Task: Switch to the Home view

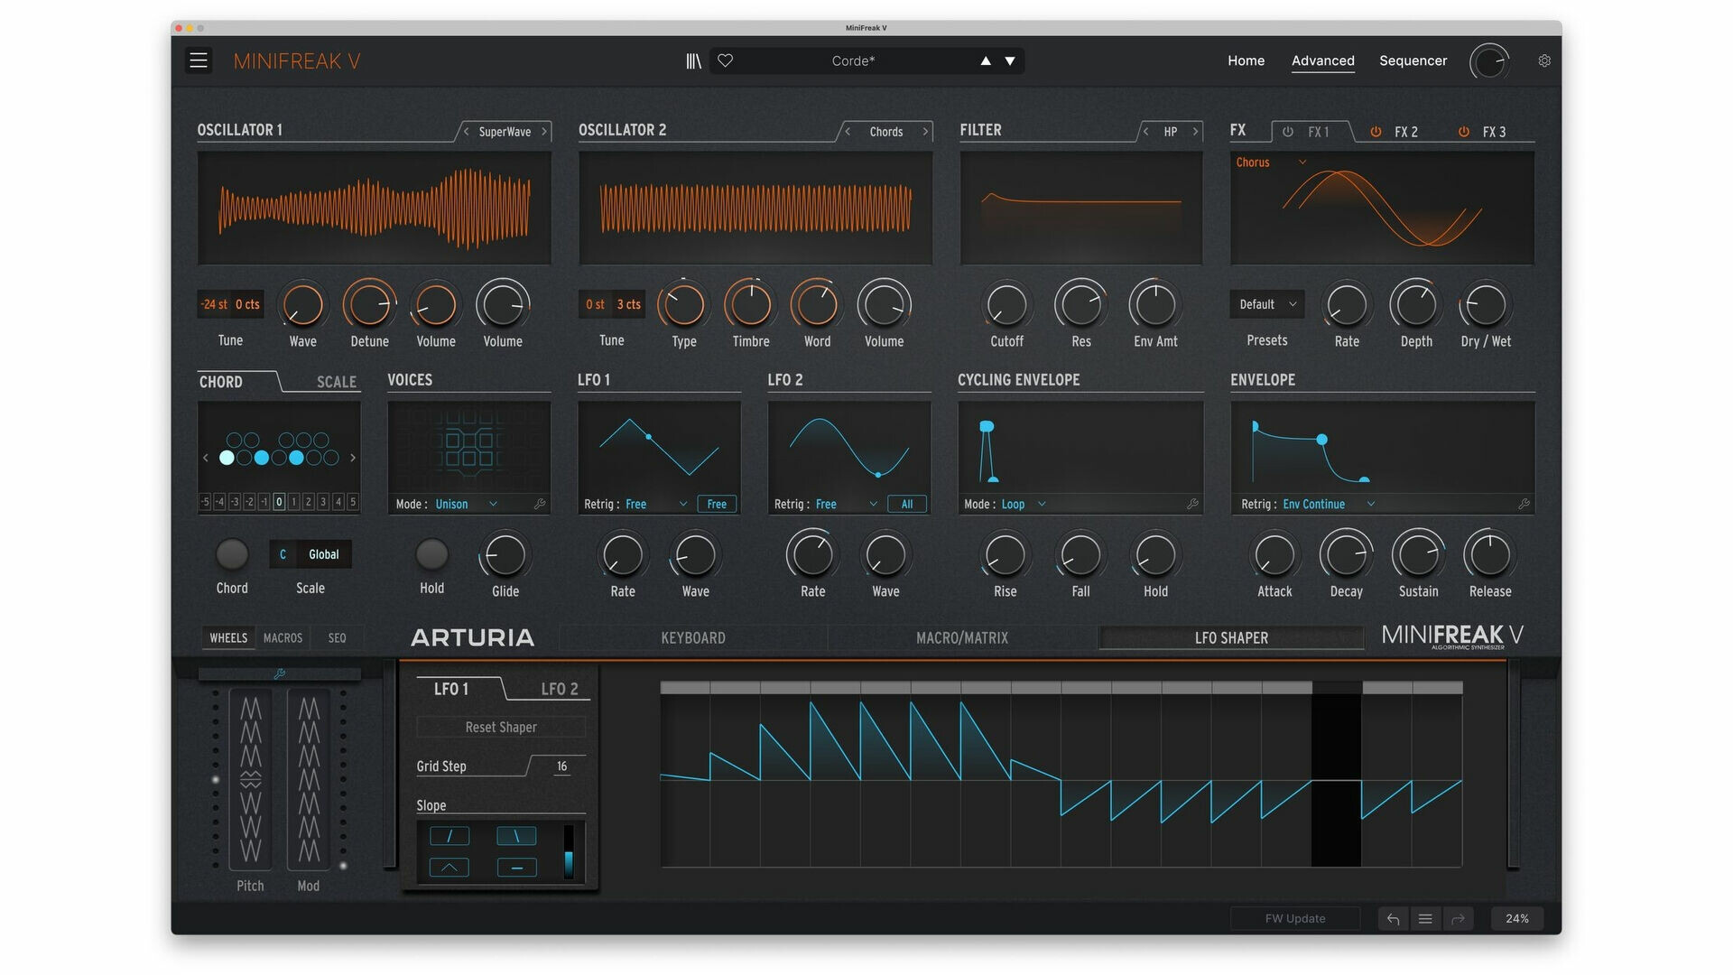Action: [x=1246, y=60]
